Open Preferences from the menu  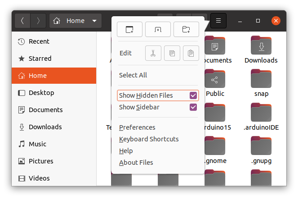point(137,127)
